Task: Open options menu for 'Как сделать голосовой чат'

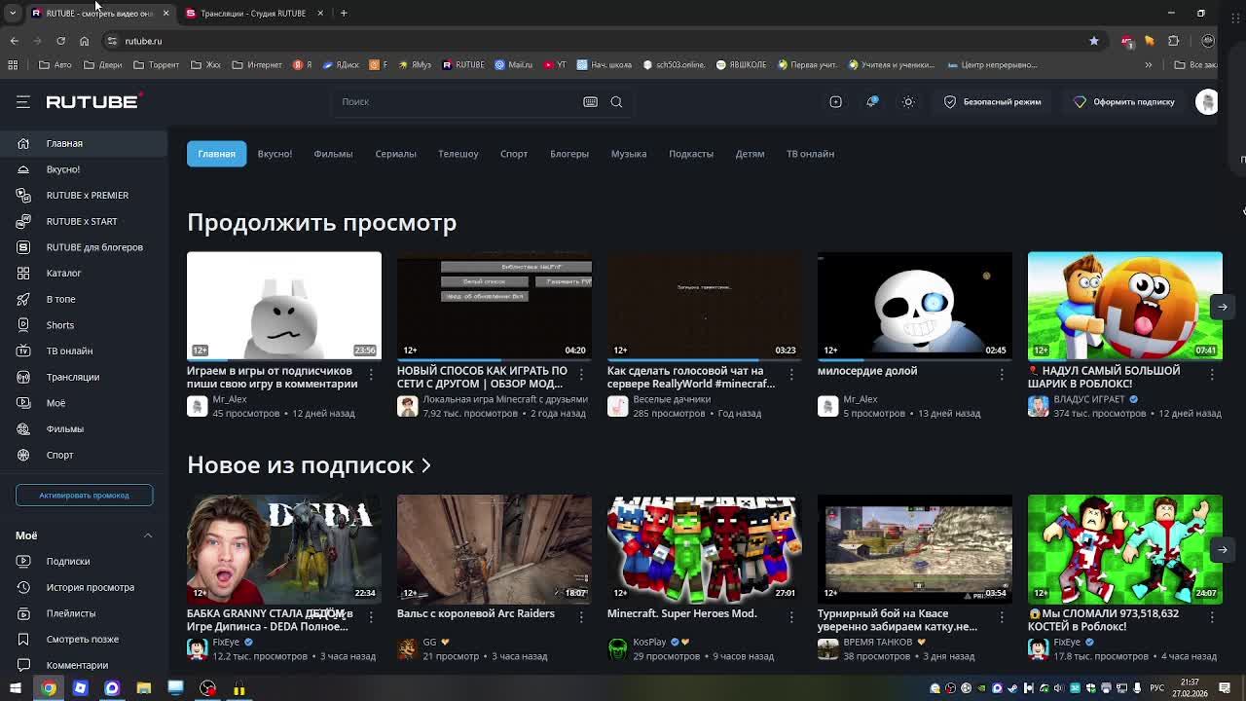Action: pos(791,374)
